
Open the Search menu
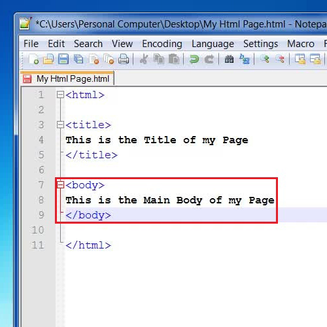coord(88,44)
